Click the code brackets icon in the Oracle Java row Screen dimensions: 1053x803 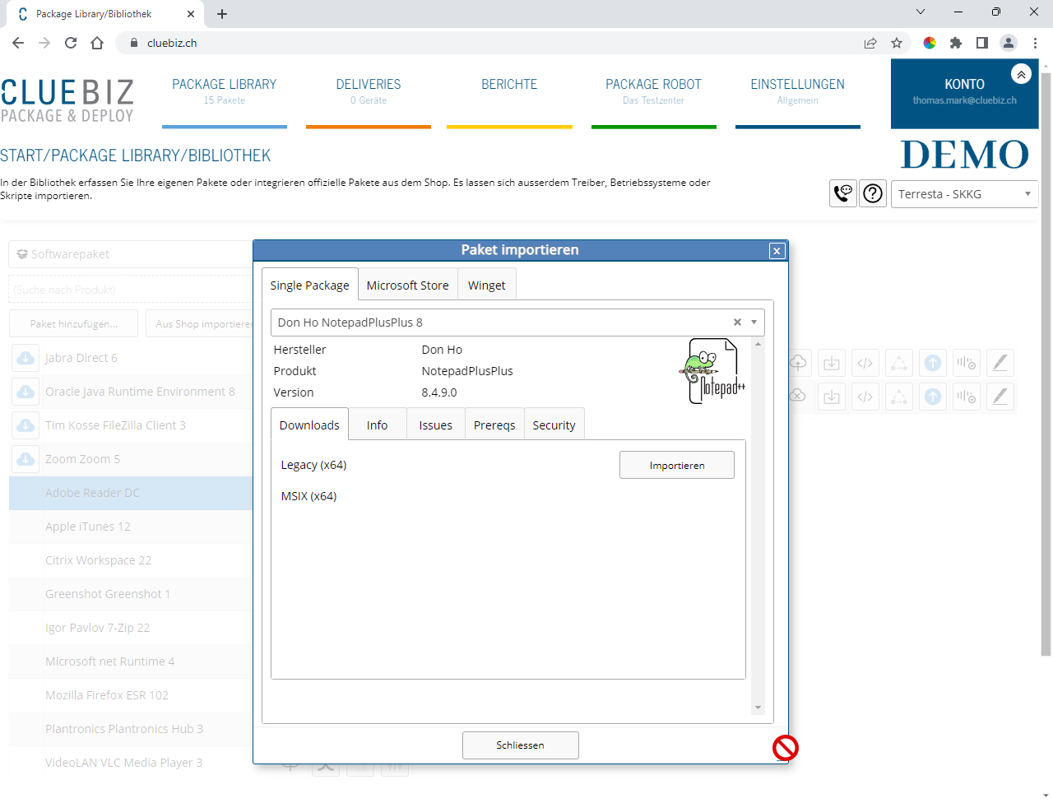(865, 397)
